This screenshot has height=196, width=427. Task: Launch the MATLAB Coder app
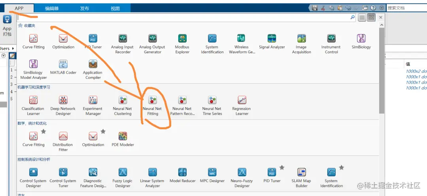[63, 67]
